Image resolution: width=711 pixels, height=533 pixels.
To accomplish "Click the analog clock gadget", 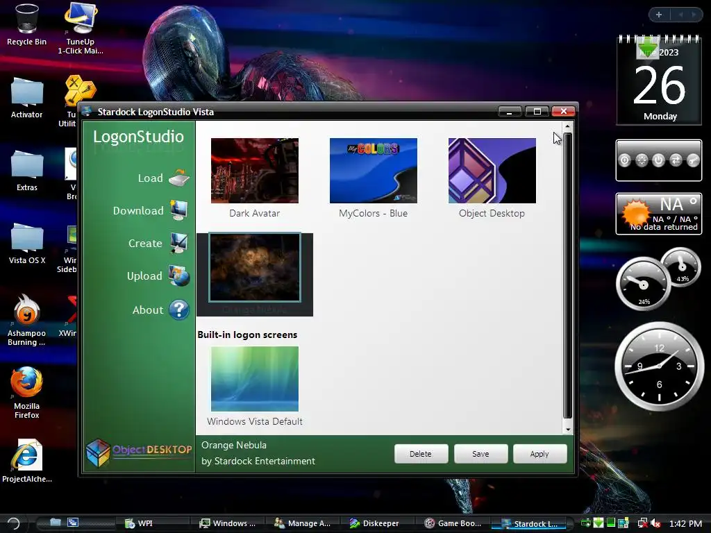I will 659,366.
